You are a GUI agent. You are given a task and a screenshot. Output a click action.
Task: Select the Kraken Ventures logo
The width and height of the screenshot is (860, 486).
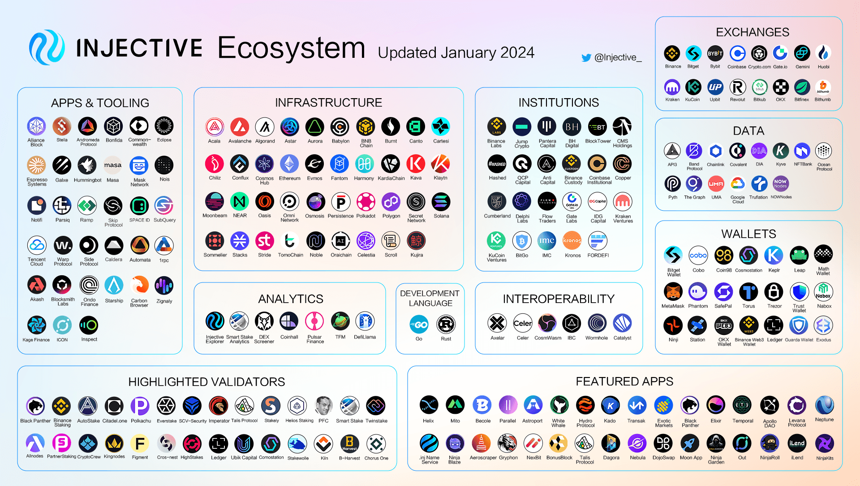(x=623, y=202)
